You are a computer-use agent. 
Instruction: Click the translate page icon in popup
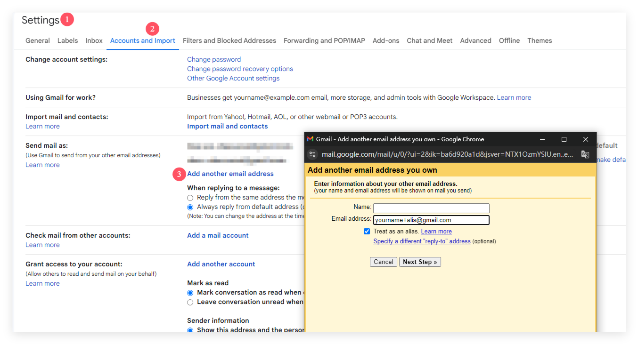[x=585, y=154]
